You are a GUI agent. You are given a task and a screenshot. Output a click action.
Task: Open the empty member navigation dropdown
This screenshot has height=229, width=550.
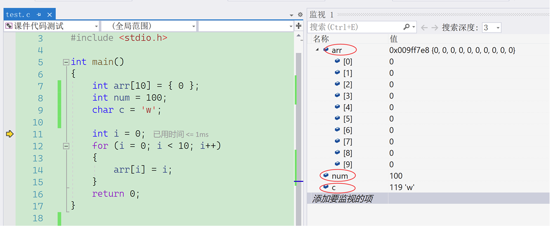[245, 26]
